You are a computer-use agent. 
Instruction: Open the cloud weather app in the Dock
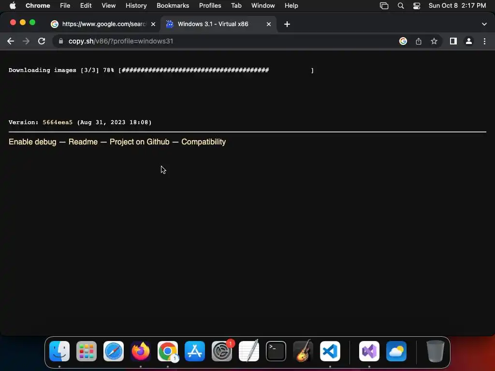click(396, 351)
